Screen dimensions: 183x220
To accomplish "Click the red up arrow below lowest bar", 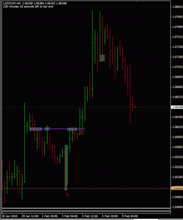I will [x=67, y=194].
